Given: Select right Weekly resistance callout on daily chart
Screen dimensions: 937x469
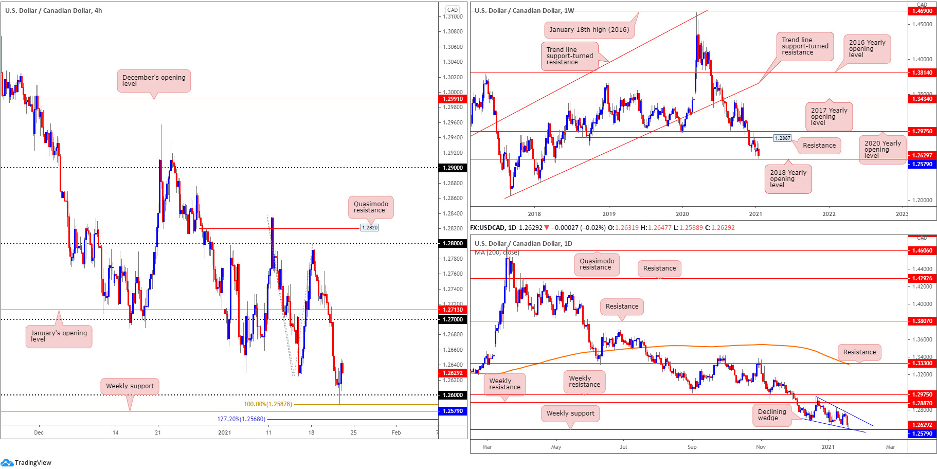Looking at the screenshot, I should point(584,382).
